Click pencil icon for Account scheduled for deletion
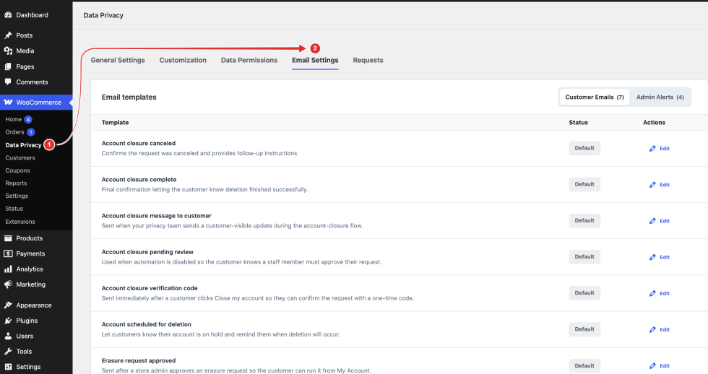The image size is (708, 374). pyautogui.click(x=652, y=330)
